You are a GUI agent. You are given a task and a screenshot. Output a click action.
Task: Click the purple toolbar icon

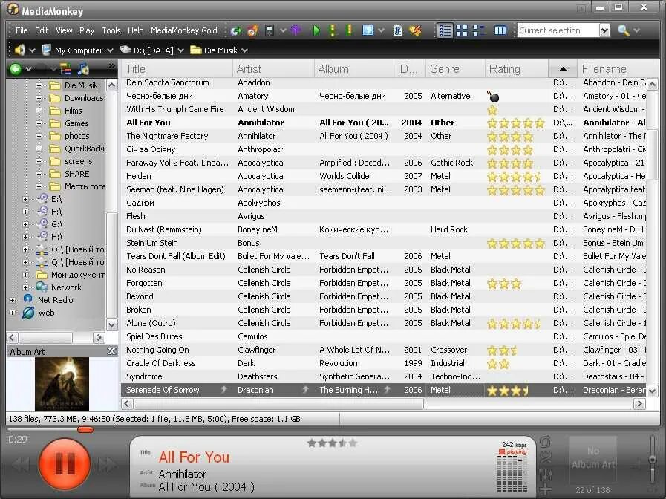pos(296,30)
